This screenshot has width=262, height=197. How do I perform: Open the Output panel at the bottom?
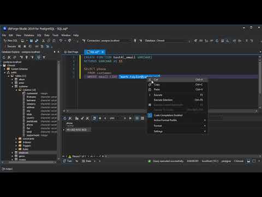point(7,169)
